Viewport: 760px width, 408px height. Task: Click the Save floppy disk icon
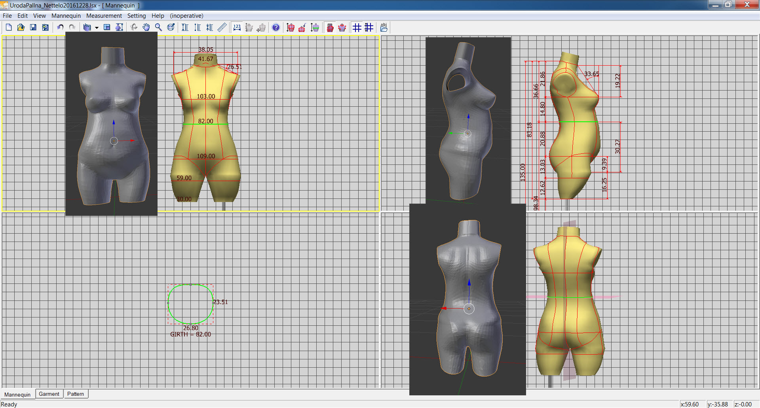[x=33, y=27]
